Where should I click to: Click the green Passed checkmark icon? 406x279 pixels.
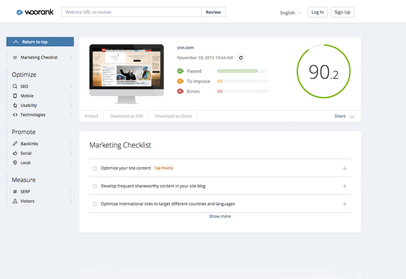pos(180,71)
